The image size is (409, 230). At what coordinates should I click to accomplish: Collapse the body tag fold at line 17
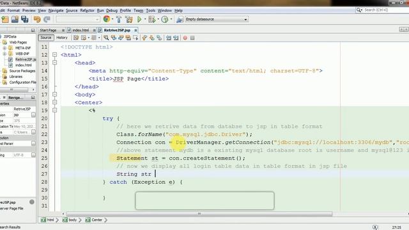click(54, 95)
